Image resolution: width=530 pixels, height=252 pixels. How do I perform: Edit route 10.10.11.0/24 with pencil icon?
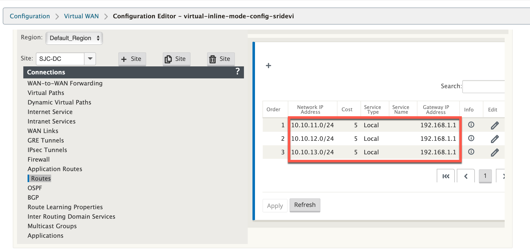coord(495,125)
